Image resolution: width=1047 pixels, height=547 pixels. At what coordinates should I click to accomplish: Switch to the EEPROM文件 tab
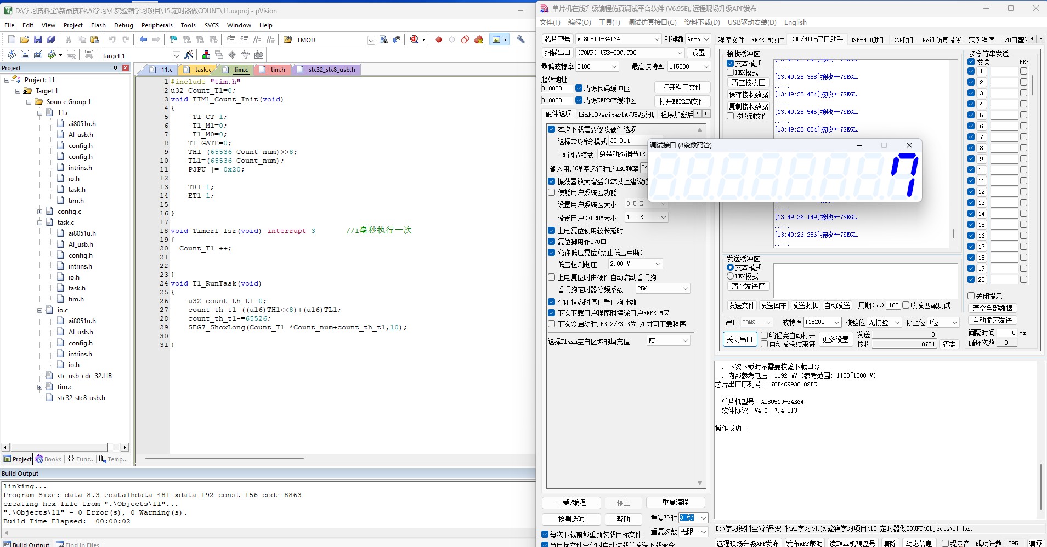pos(767,40)
